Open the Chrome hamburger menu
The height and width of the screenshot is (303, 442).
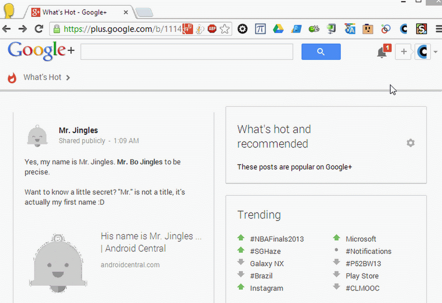(x=438, y=29)
